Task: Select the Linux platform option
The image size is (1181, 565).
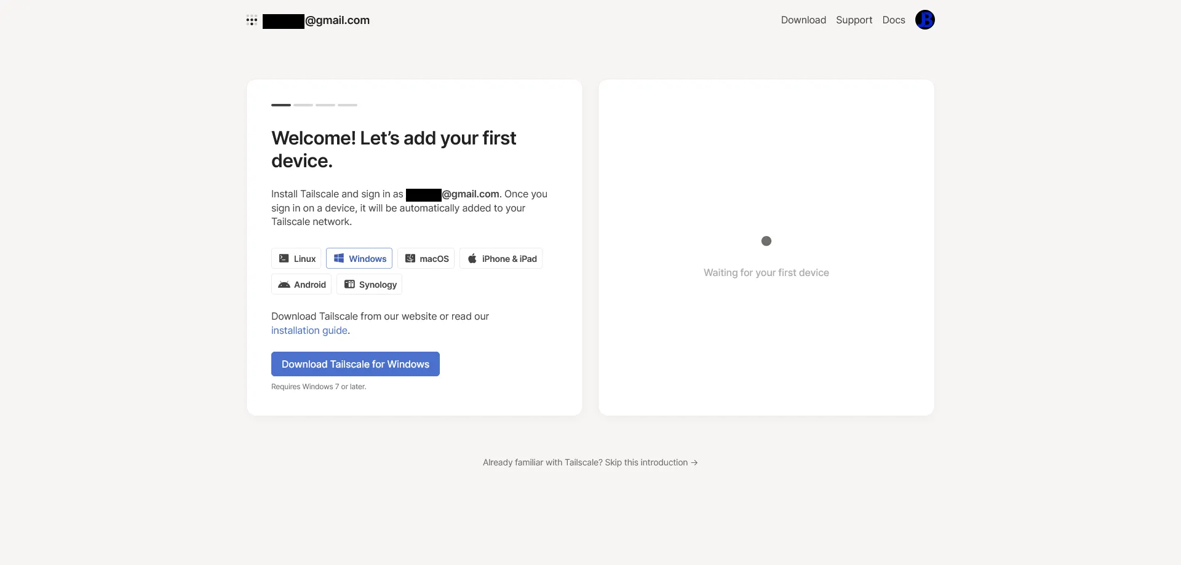Action: (296, 259)
